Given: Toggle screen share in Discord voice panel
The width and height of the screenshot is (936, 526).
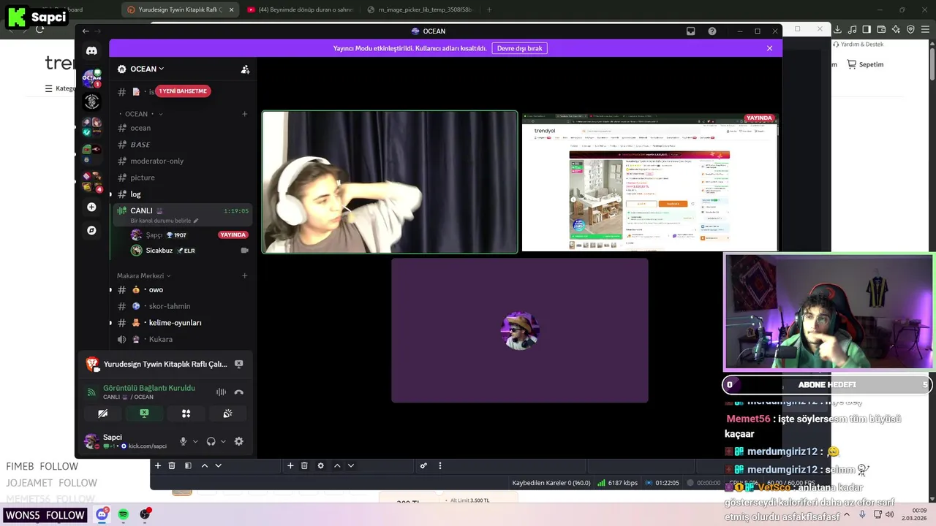Looking at the screenshot, I should 144,413.
